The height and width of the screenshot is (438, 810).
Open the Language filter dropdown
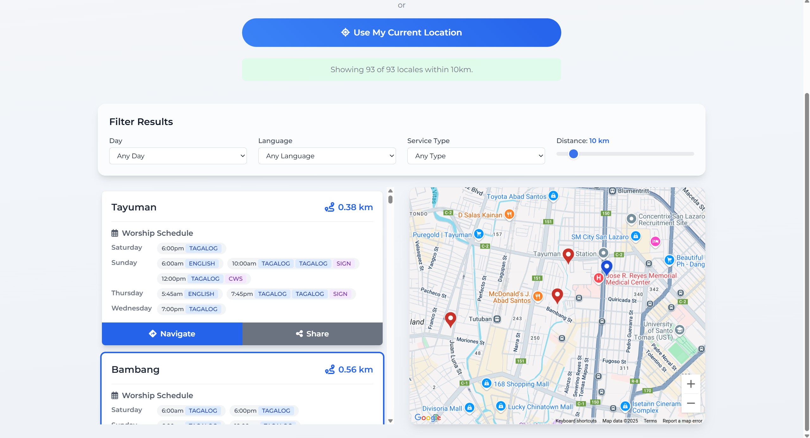pyautogui.click(x=327, y=156)
